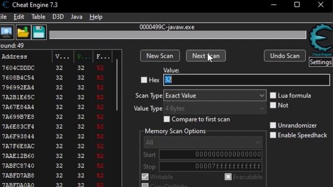Click the 0000499C-javaw.exe process label
333x187 pixels.
pyautogui.click(x=167, y=27)
